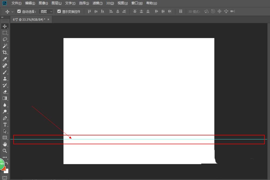Distribute vertical centers in options bar
270x180 pixels.
tap(141, 11)
